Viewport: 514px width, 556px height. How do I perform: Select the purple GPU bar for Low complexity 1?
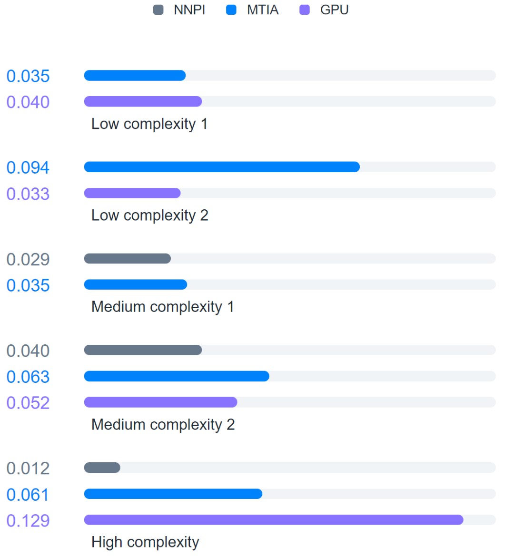(x=143, y=101)
